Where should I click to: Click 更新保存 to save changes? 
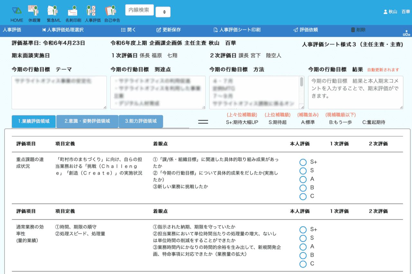(168, 30)
